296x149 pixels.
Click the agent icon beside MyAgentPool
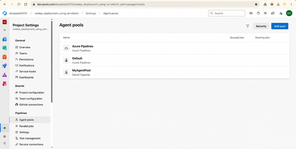click(66, 72)
